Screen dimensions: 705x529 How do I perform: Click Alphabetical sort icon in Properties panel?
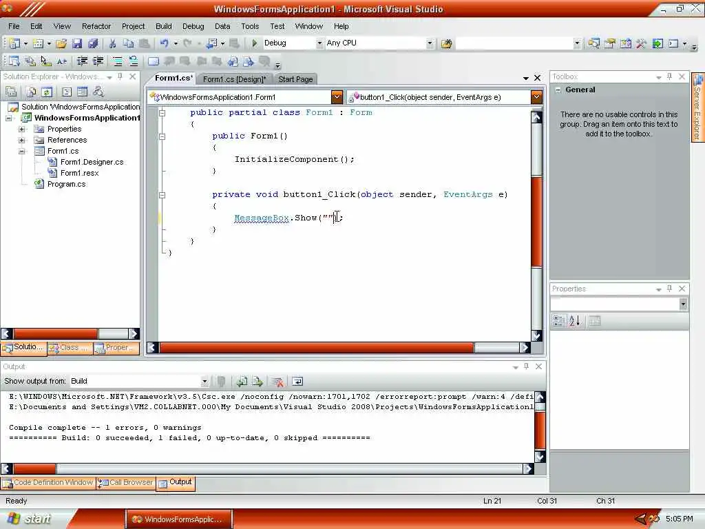(575, 321)
